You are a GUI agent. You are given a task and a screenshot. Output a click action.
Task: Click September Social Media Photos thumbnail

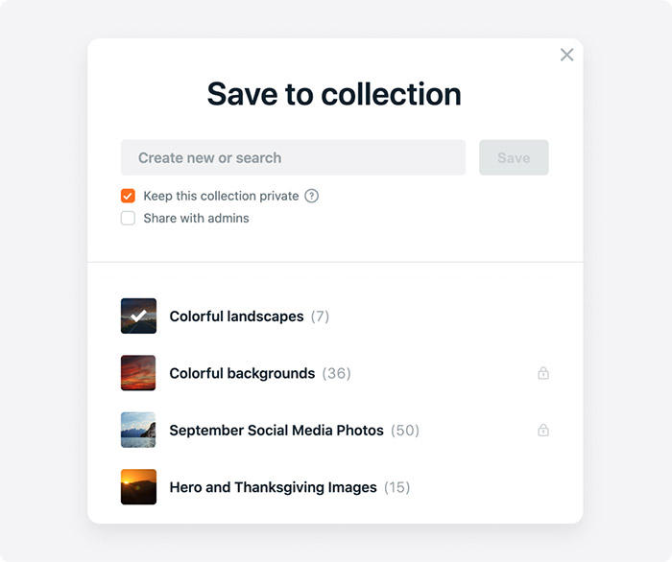point(138,430)
